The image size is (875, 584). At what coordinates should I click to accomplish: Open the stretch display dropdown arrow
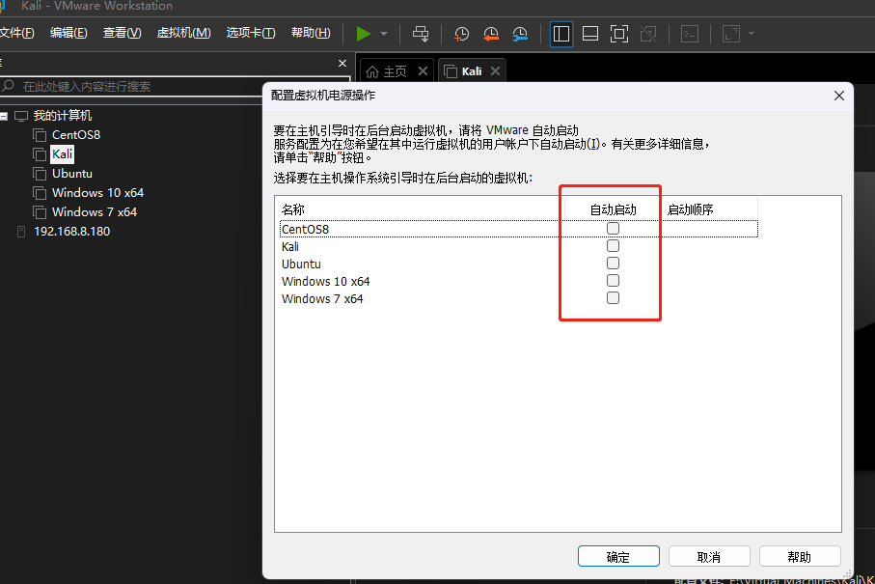pyautogui.click(x=752, y=34)
